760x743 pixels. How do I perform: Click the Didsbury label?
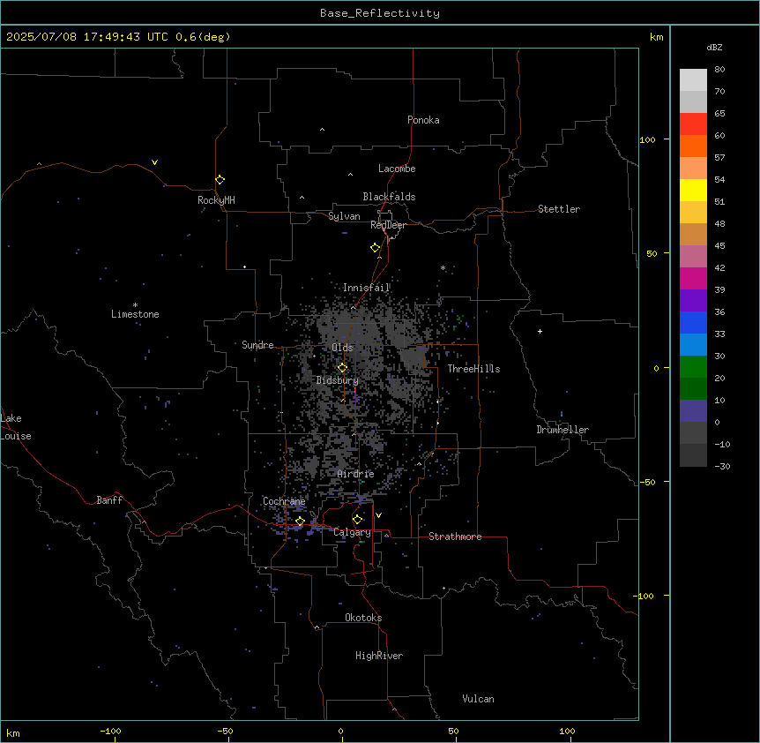pos(338,380)
